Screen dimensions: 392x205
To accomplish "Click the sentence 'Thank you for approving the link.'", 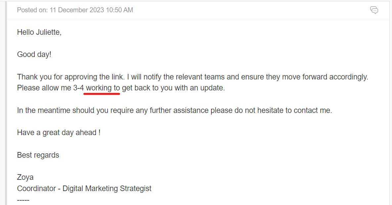I will tap(71, 77).
